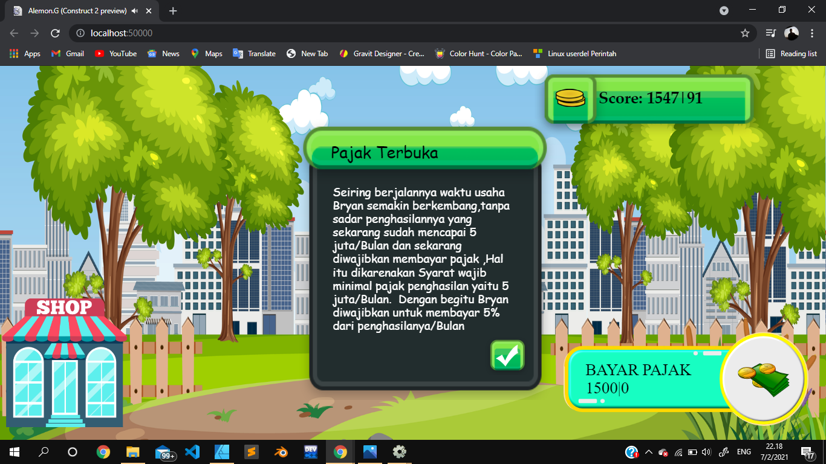Viewport: 826px width, 464px height.
Task: Select the Alemon.G (Construct 2 preview) tab
Action: point(82,11)
